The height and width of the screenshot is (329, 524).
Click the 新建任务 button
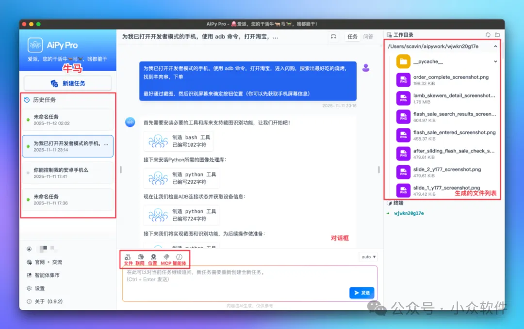pos(67,83)
